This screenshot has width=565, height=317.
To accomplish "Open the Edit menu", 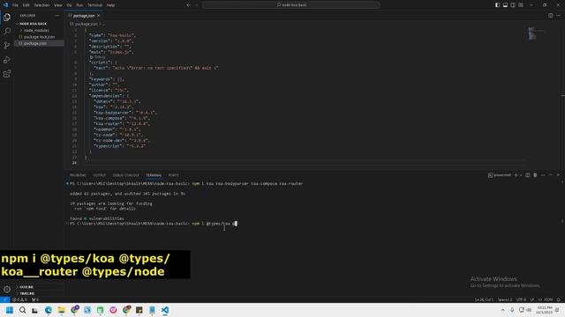I will click(26, 5).
